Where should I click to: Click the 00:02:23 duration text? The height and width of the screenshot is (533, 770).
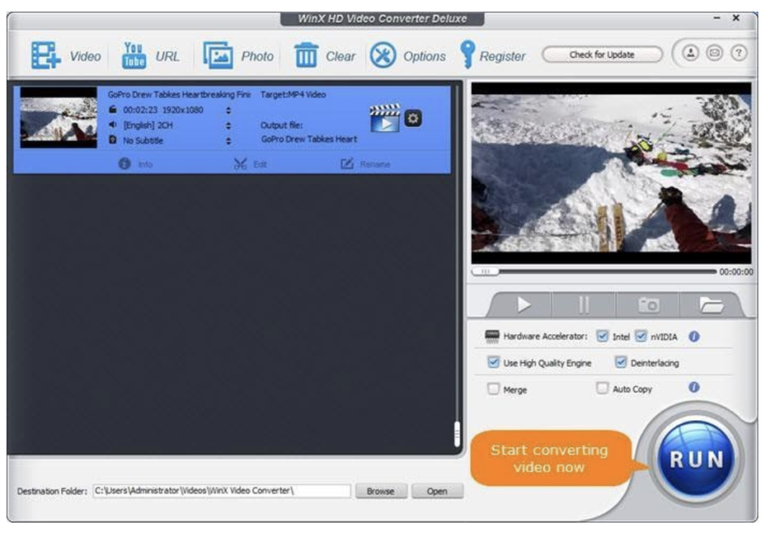coord(139,110)
